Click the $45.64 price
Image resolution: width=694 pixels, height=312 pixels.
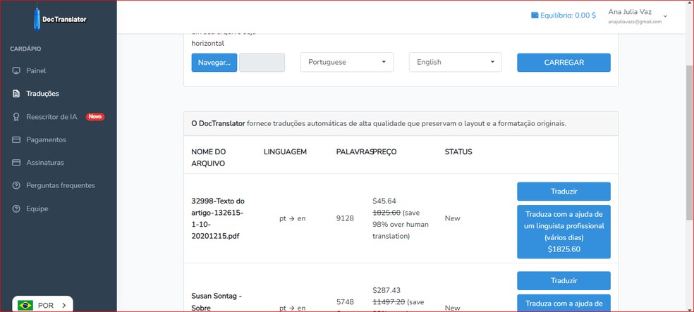(384, 201)
